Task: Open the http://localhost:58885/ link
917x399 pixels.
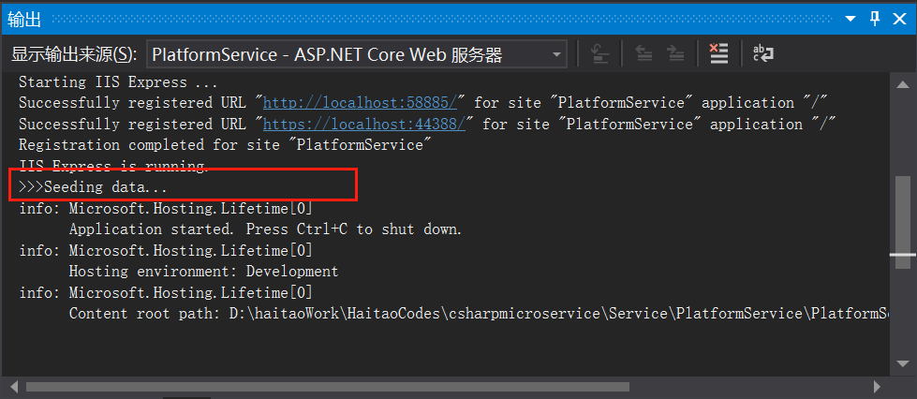Action: tap(360, 103)
